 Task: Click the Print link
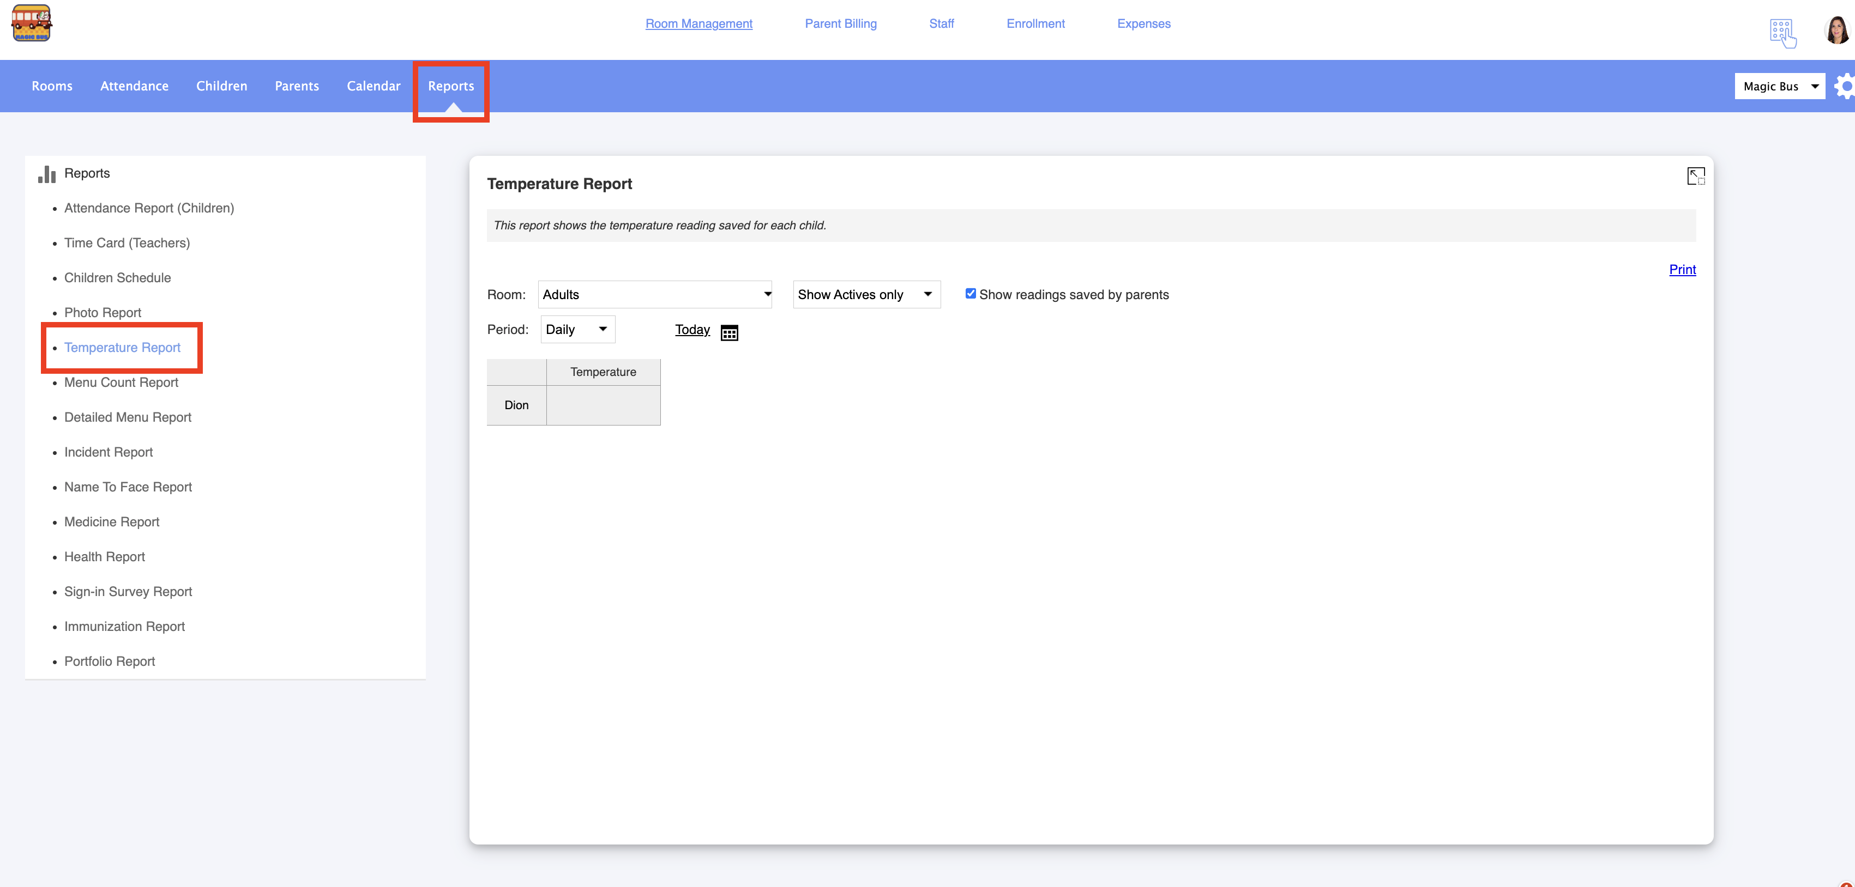1682,270
